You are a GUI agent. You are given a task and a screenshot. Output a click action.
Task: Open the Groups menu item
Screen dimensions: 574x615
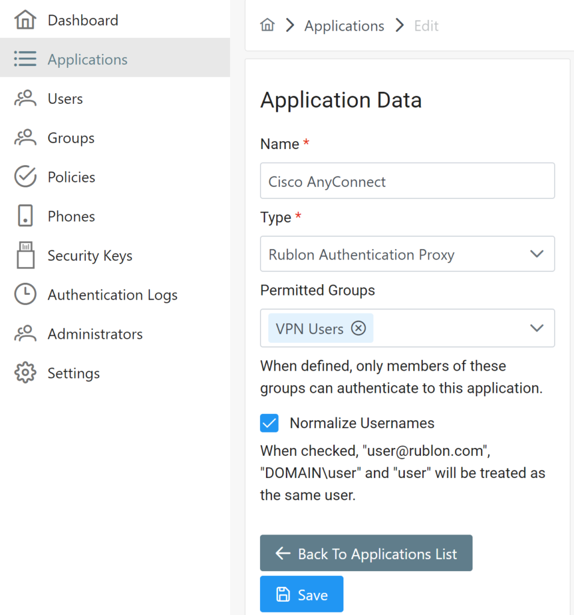pos(71,138)
